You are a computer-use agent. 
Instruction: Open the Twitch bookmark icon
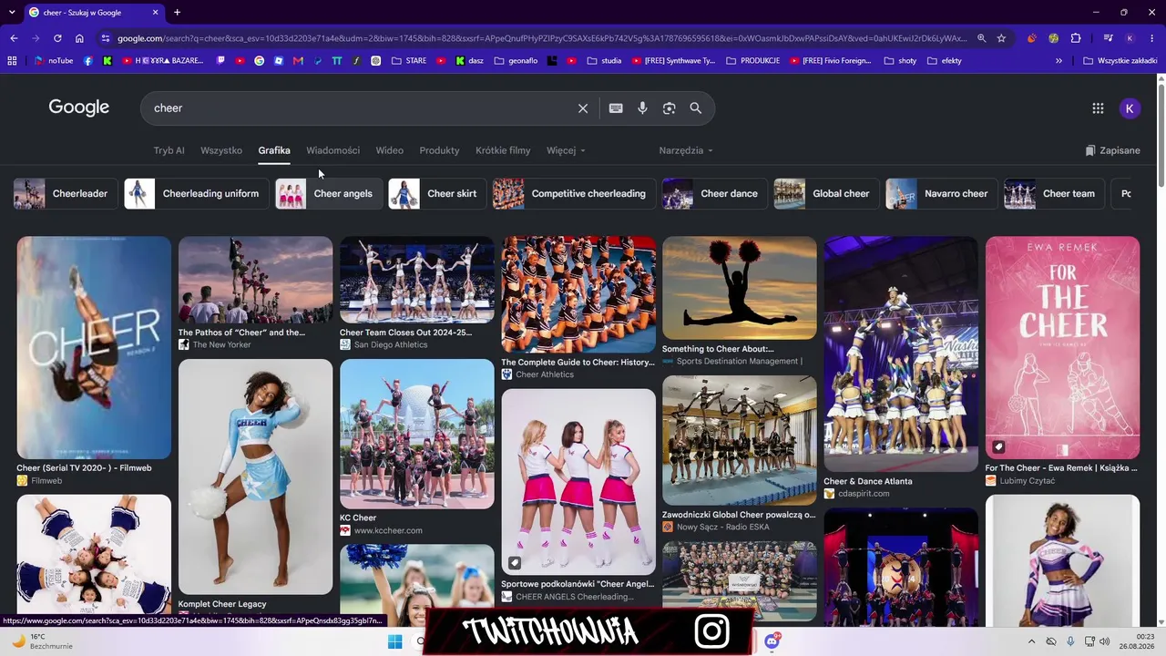pos(221,61)
